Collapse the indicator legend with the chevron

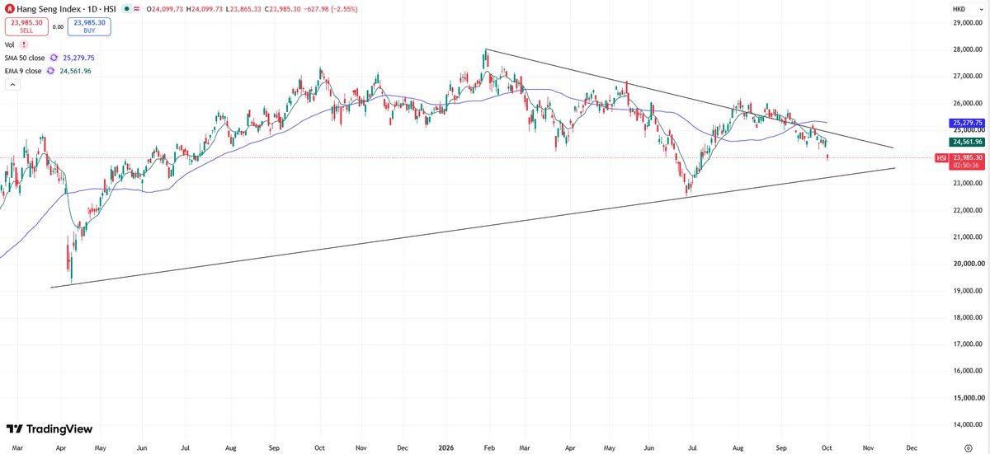[x=12, y=85]
